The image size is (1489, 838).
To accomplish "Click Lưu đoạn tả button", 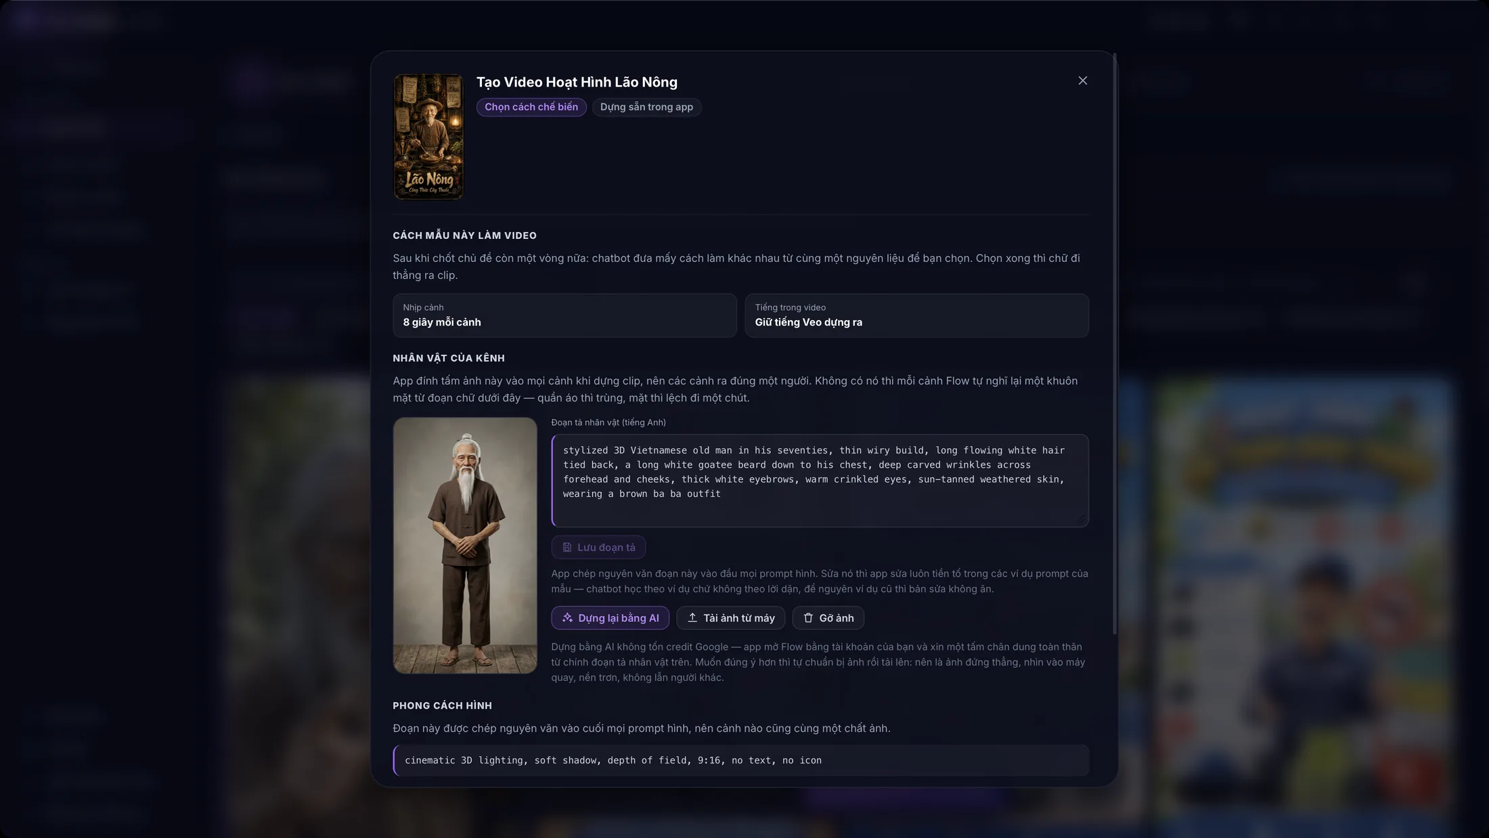I will [x=598, y=548].
